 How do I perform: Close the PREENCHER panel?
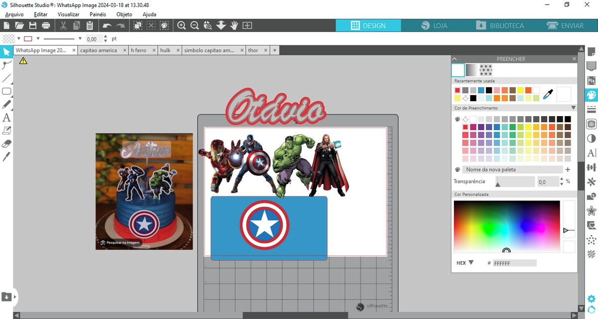coord(574,59)
